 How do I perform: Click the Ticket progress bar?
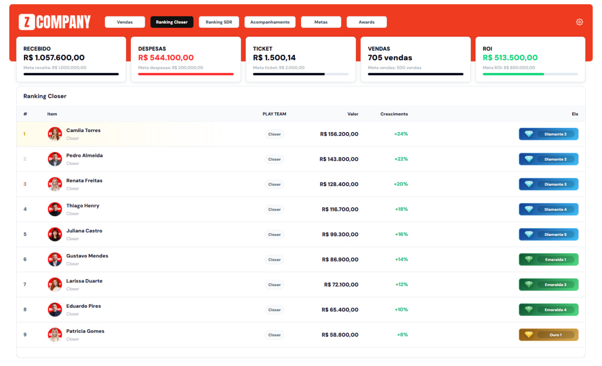coord(301,74)
